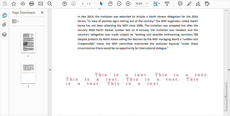This screenshot has height=116, width=230.
Task: Close the Page Thumbnails panel
Action: 42,13
